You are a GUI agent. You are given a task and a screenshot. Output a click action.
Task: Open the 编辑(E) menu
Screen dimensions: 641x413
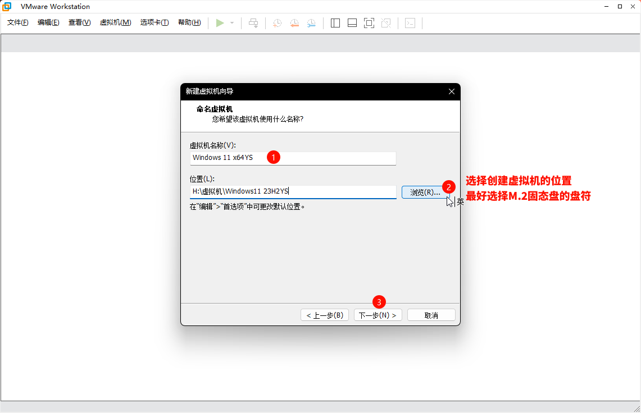click(x=48, y=22)
